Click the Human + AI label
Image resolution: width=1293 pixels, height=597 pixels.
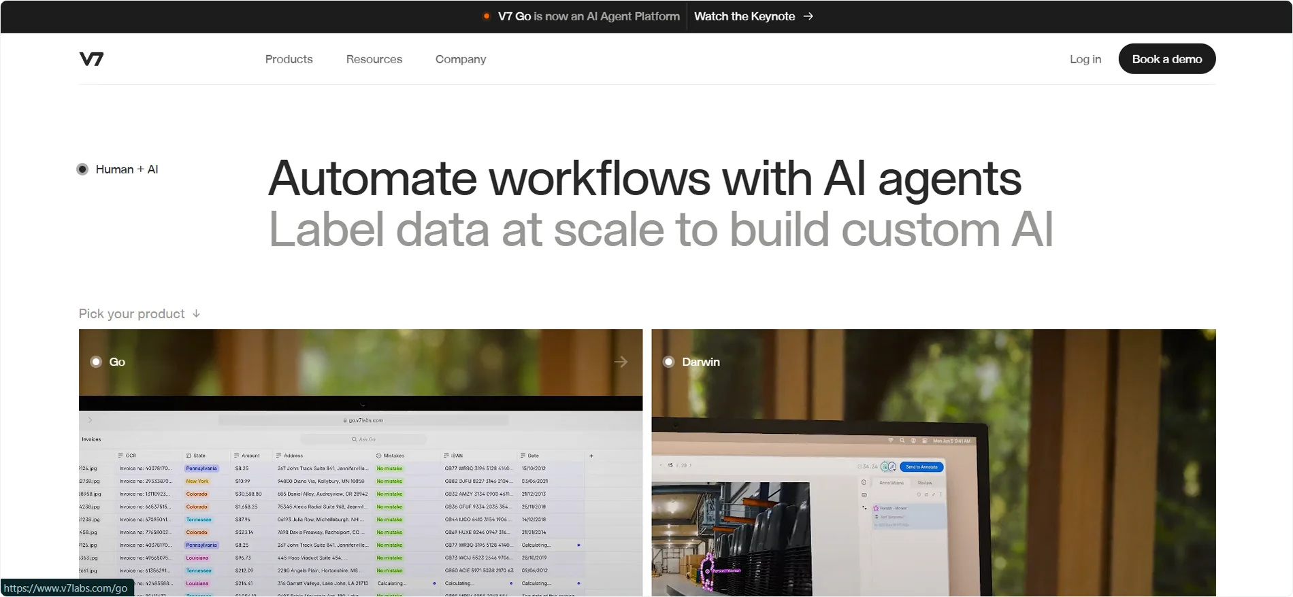[127, 169]
